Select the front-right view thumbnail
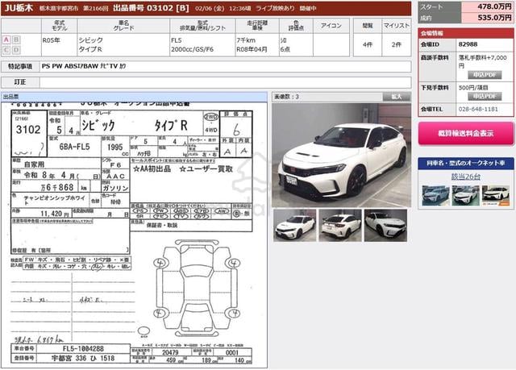This screenshot has height=370, width=516. coord(385,225)
